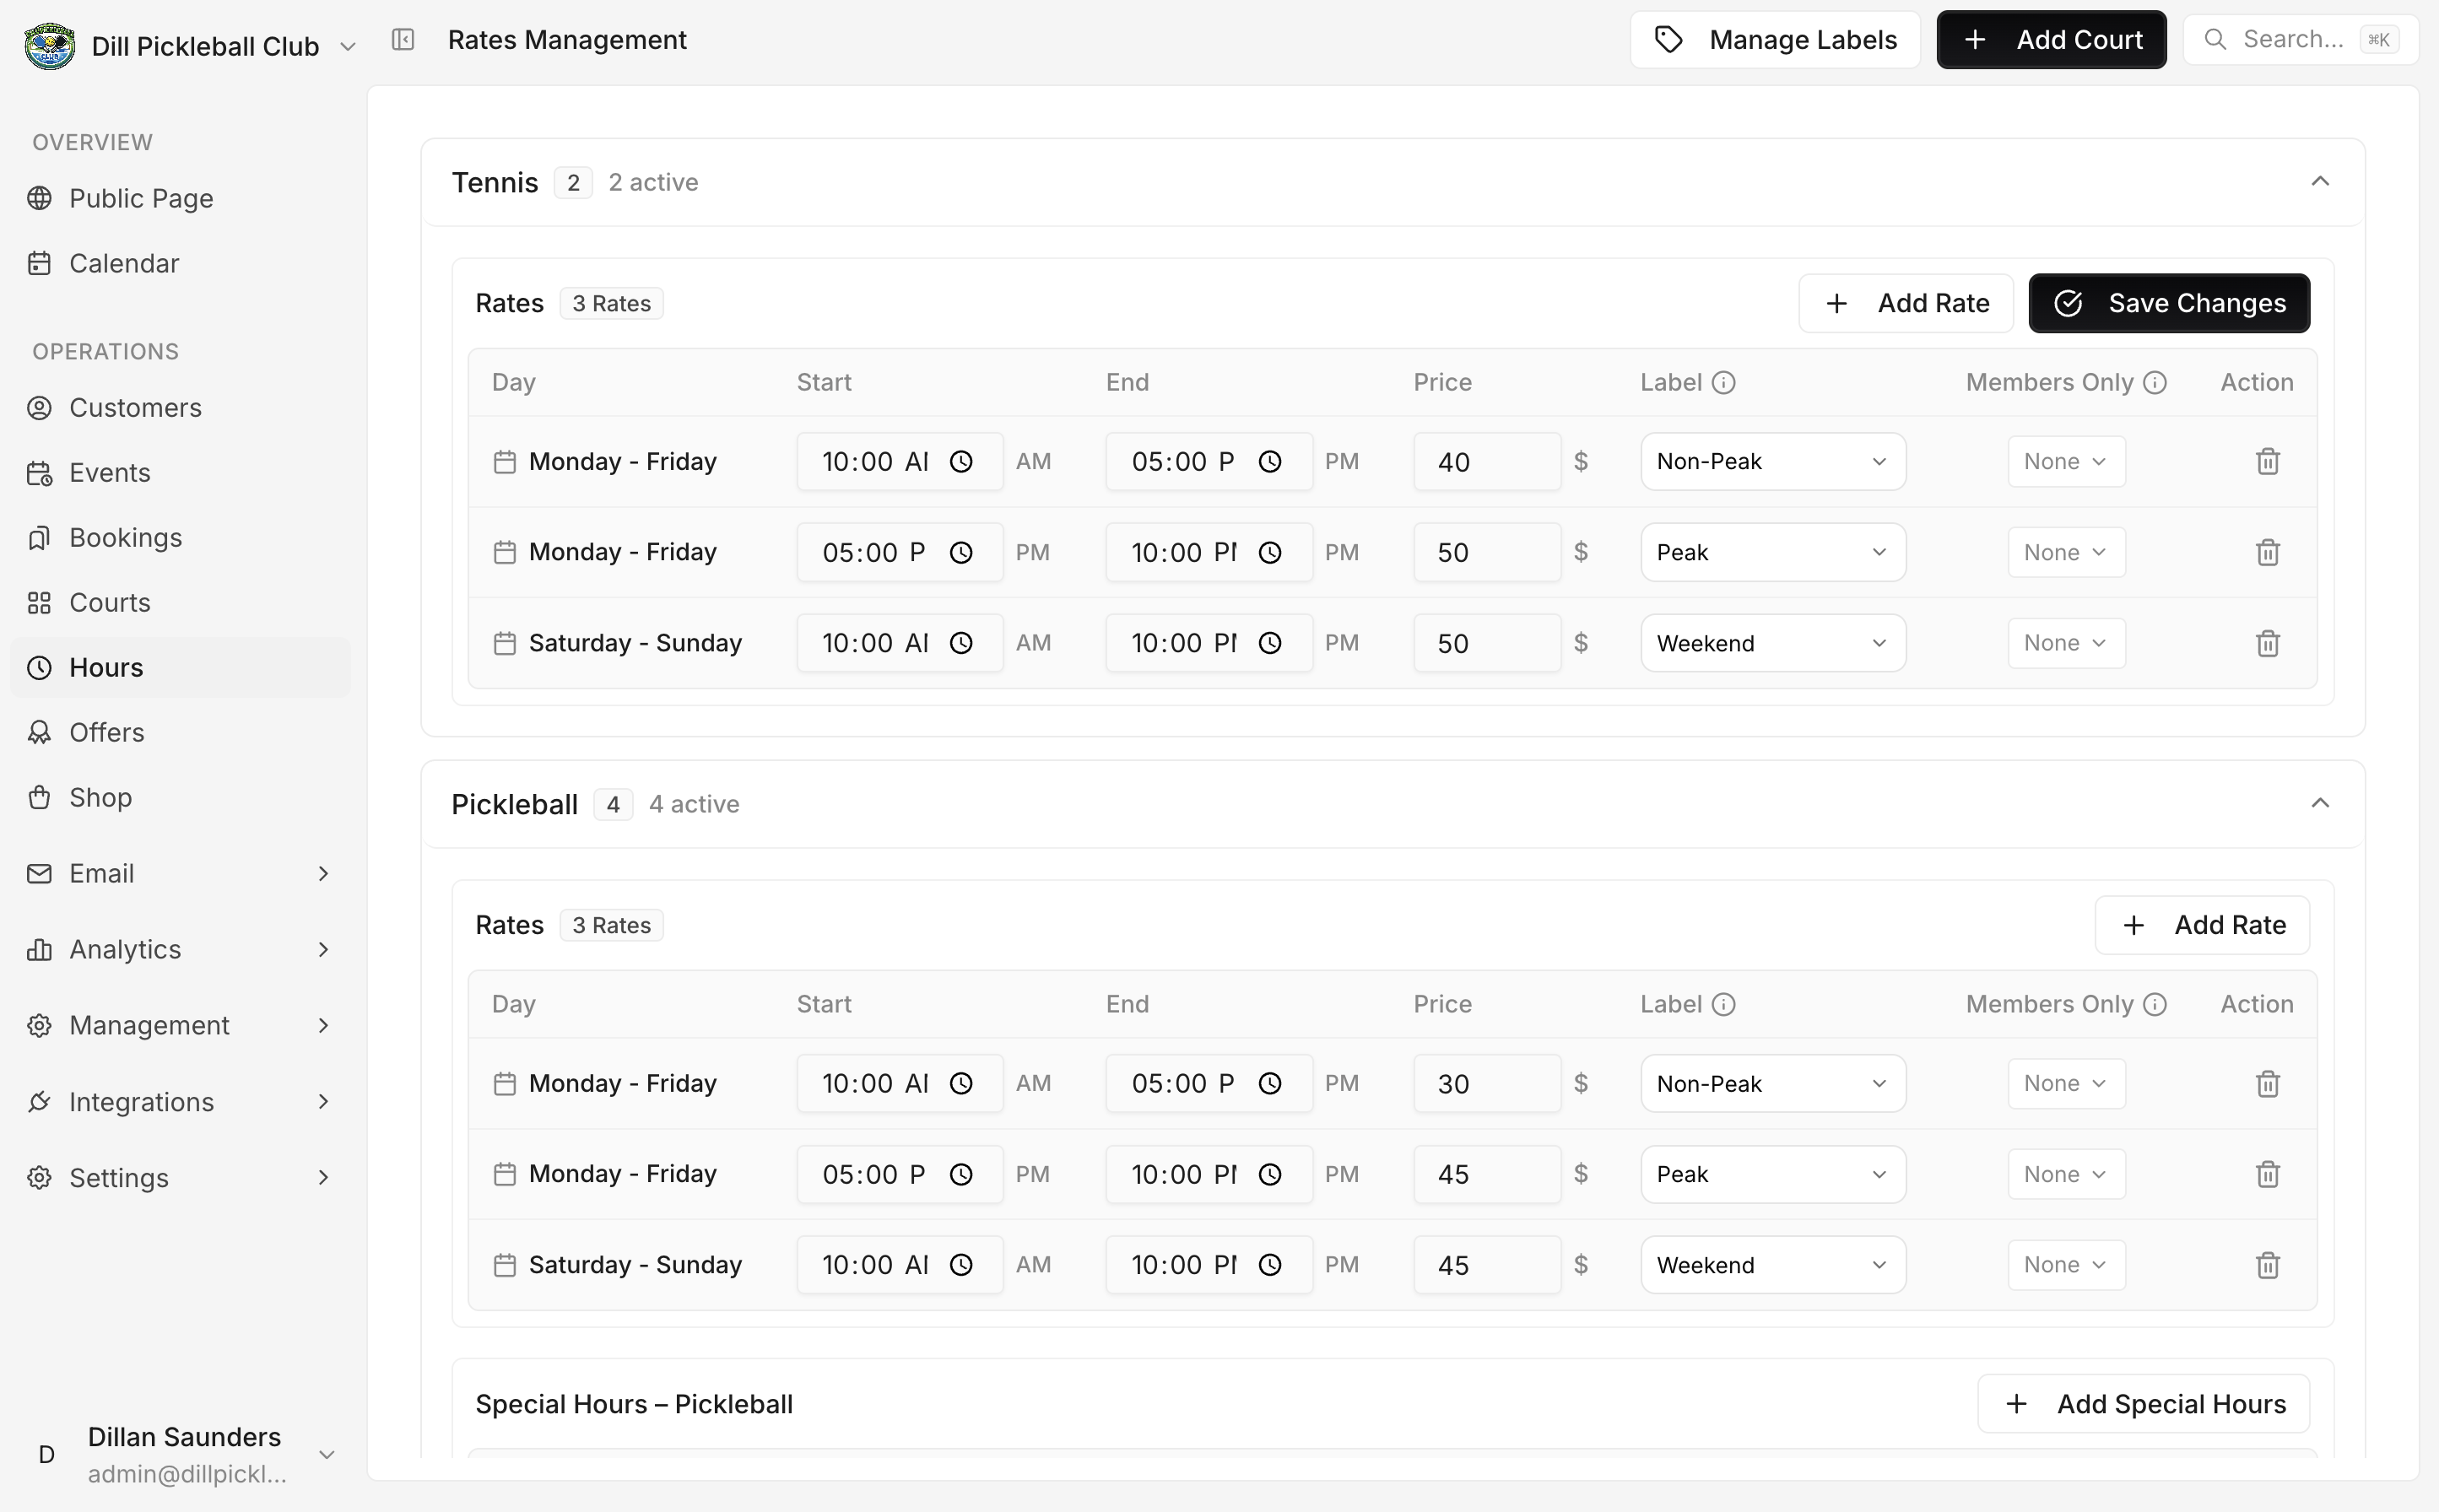Click Add Rate in Pickleball rates
This screenshot has width=2439, height=1512.
coord(2202,925)
